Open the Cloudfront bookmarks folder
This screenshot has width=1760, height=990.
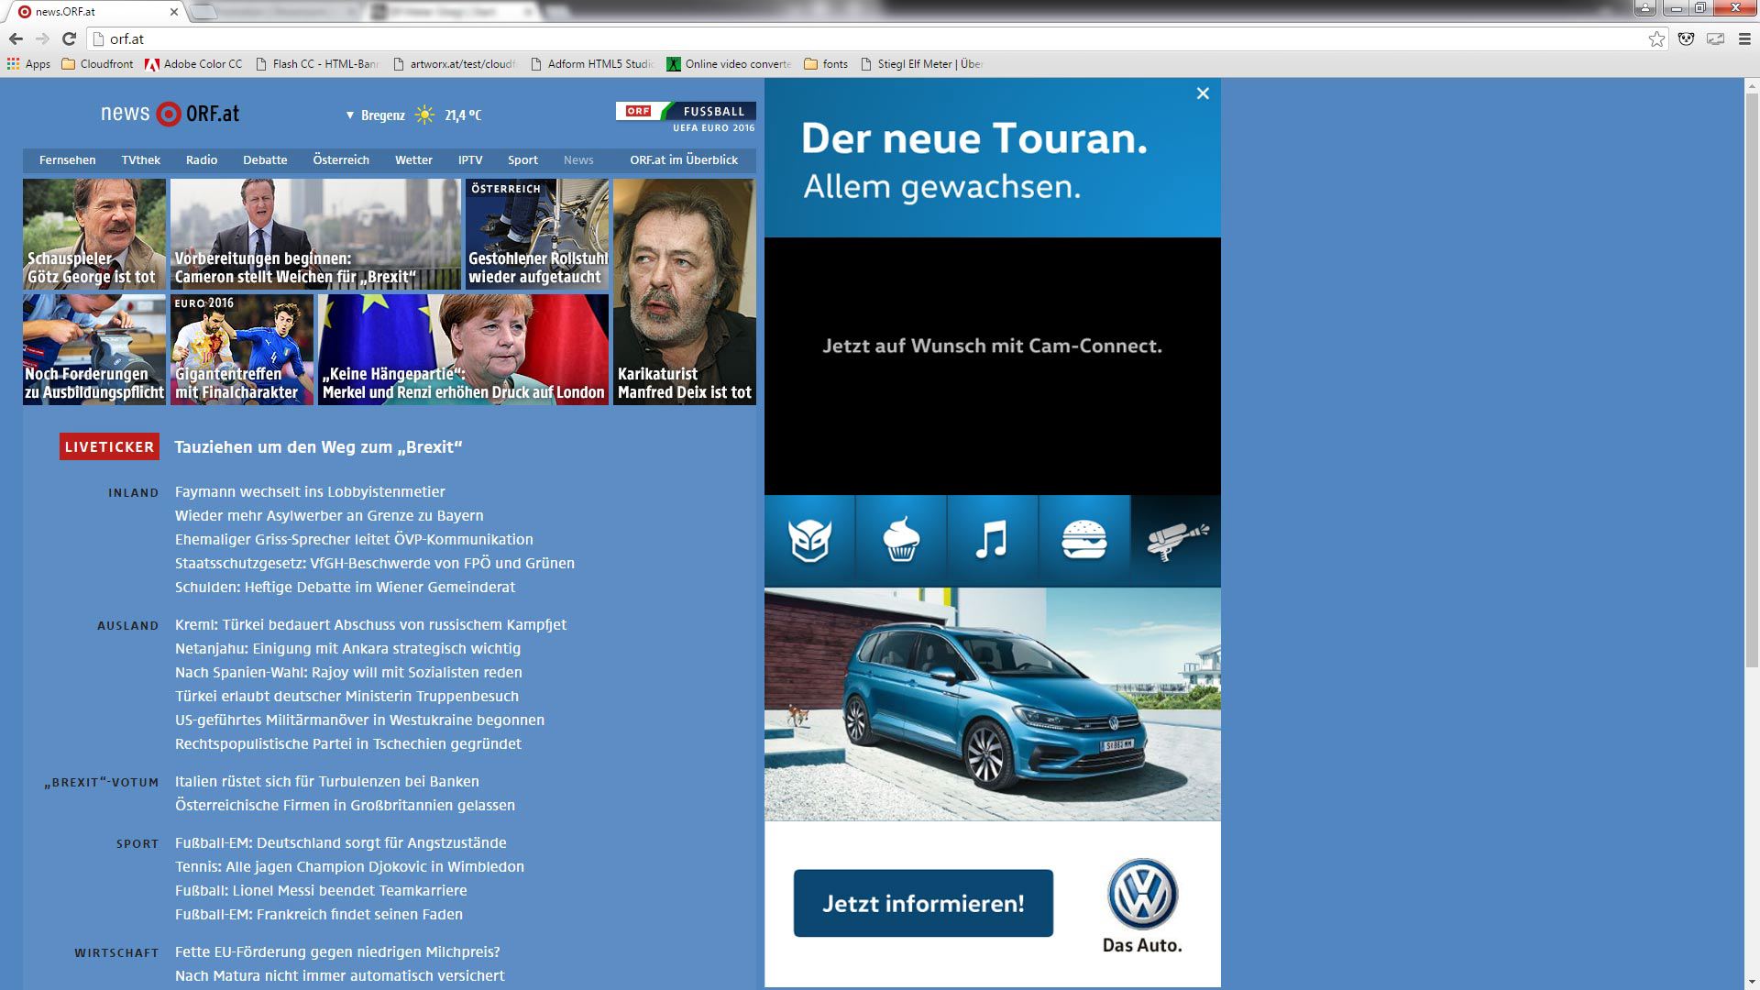[x=97, y=64]
